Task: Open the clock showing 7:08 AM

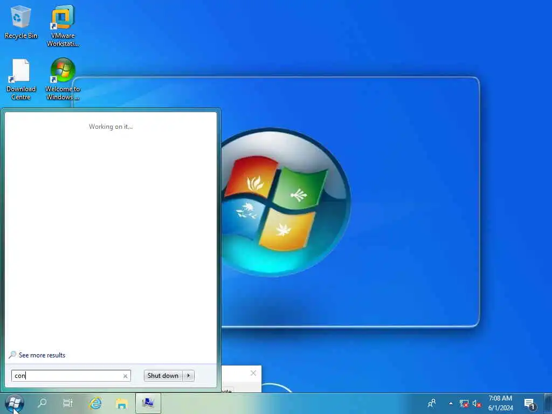Action: point(500,403)
